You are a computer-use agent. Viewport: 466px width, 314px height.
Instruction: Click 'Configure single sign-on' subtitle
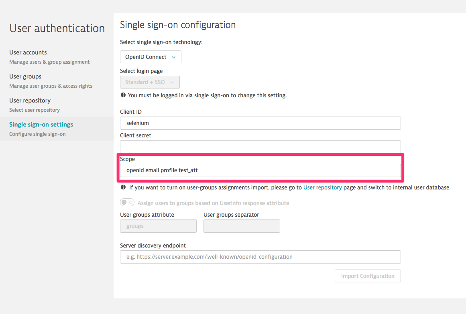[x=37, y=134]
